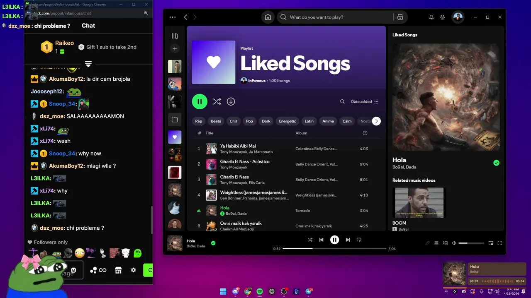Toggle liked checkmark next to Hola in player bar
The image size is (531, 298).
point(213,243)
